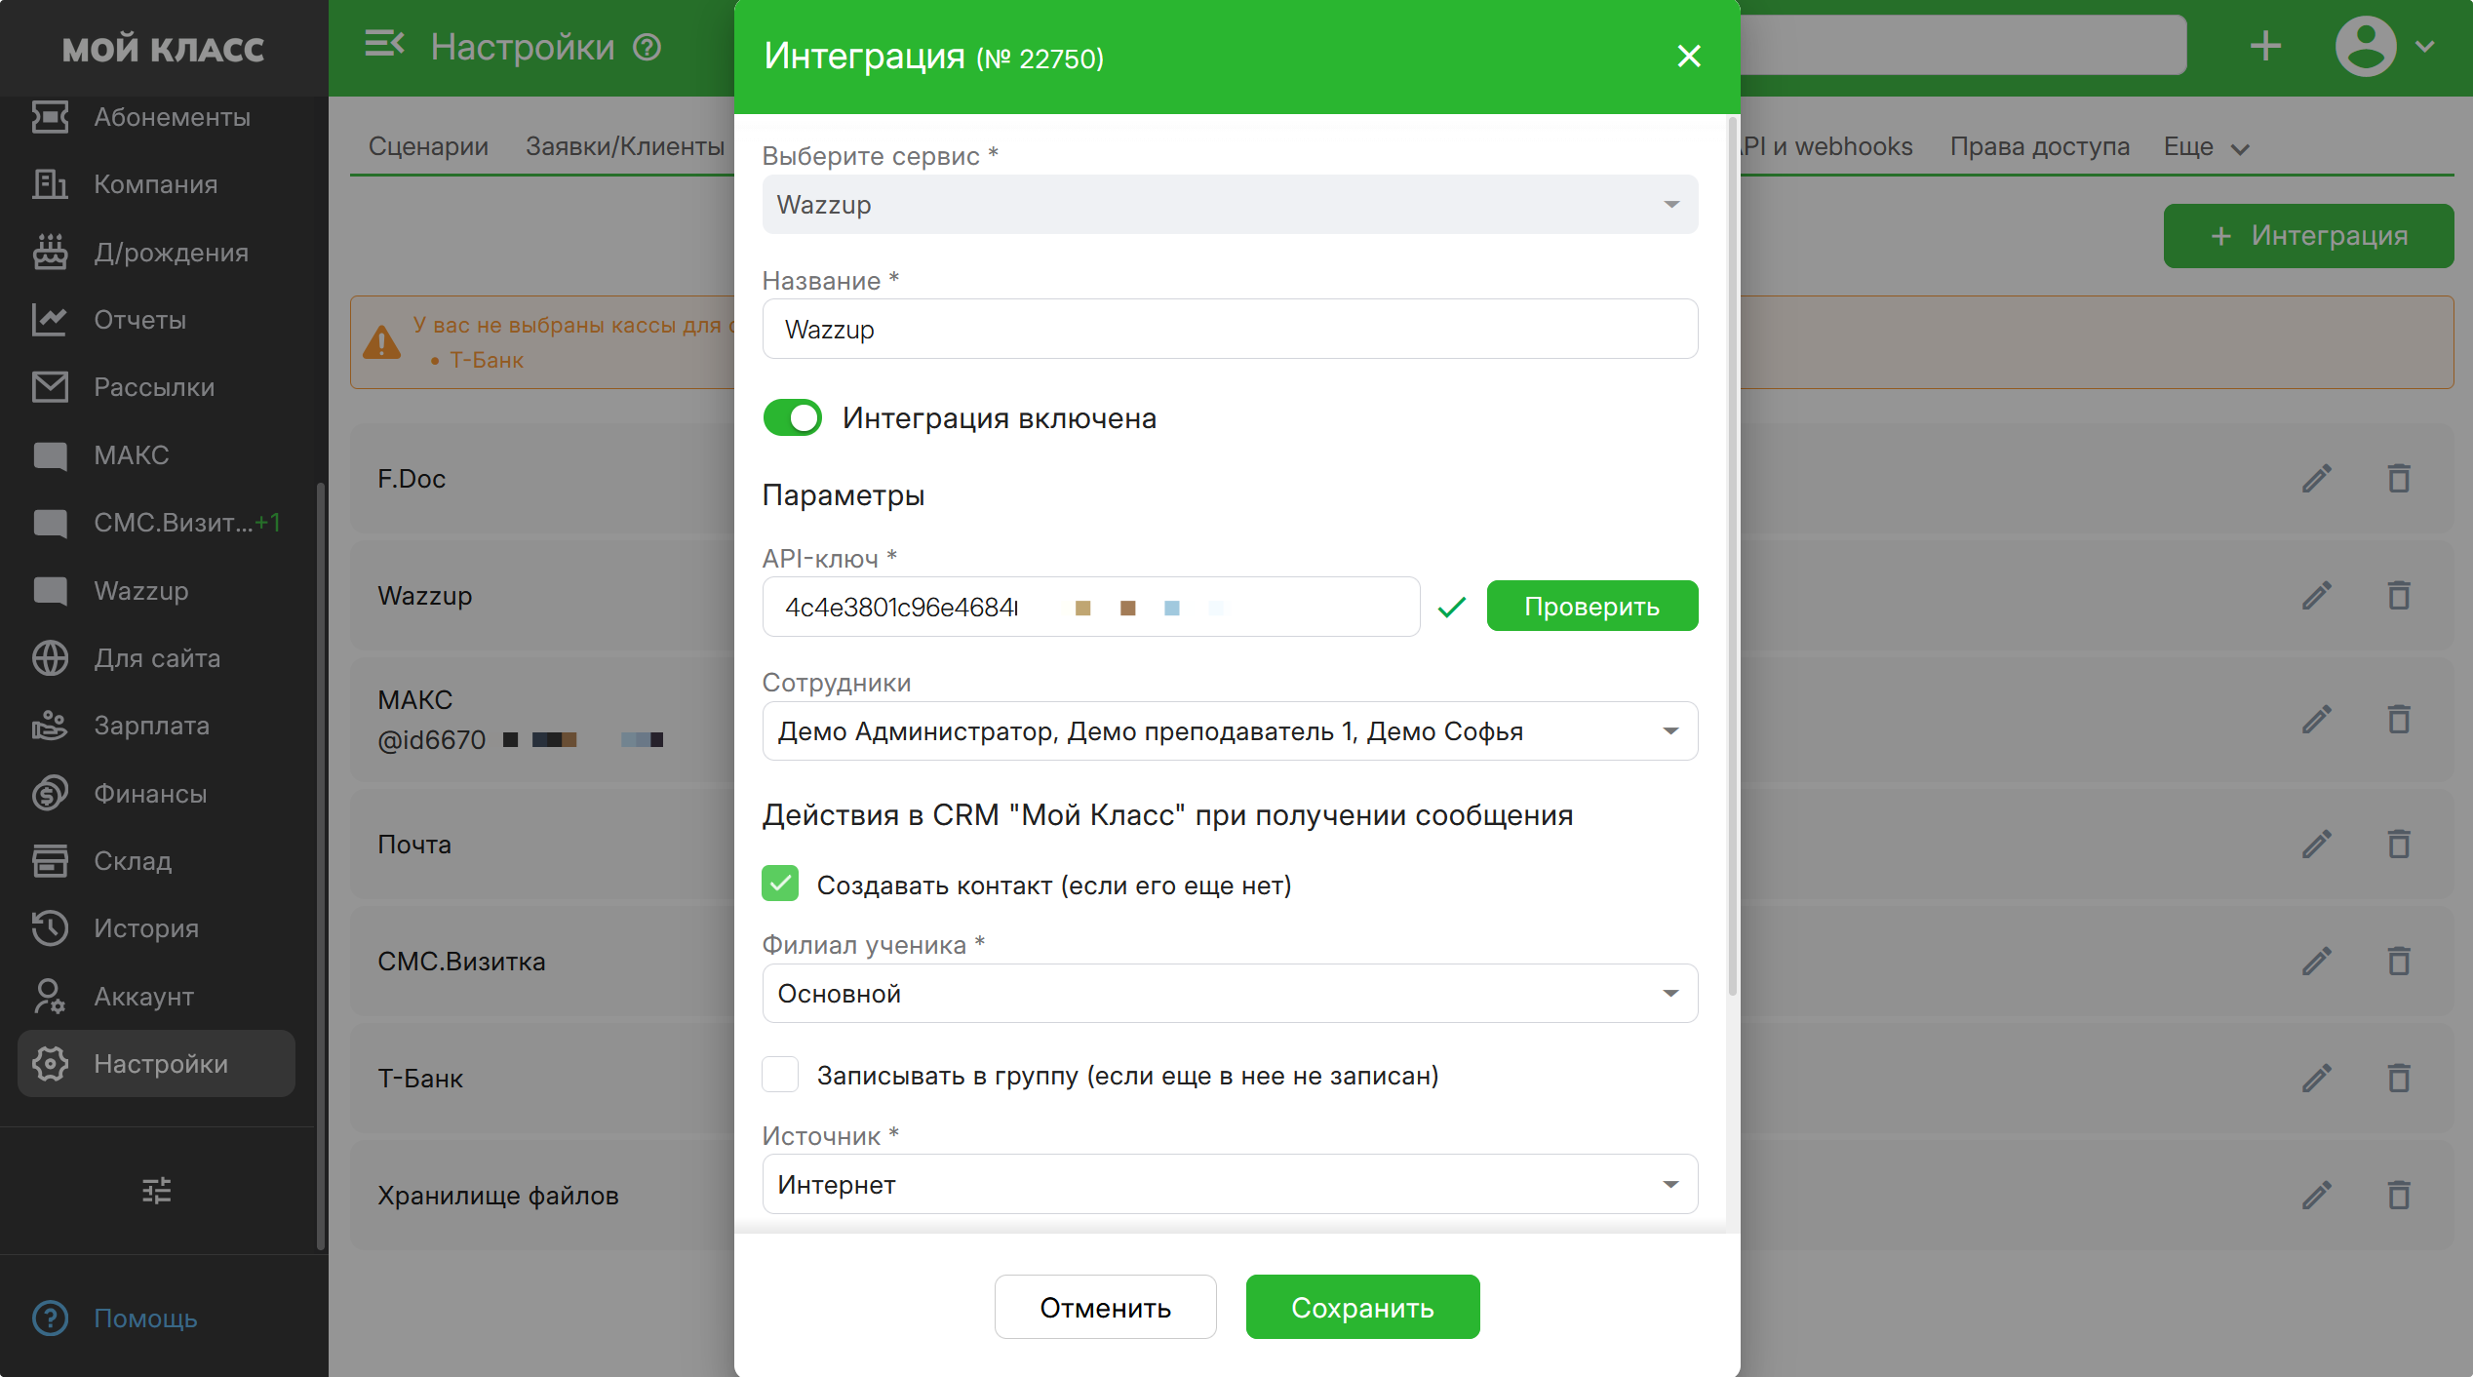Delete Хранилище файлов integration trash icon

click(2399, 1196)
